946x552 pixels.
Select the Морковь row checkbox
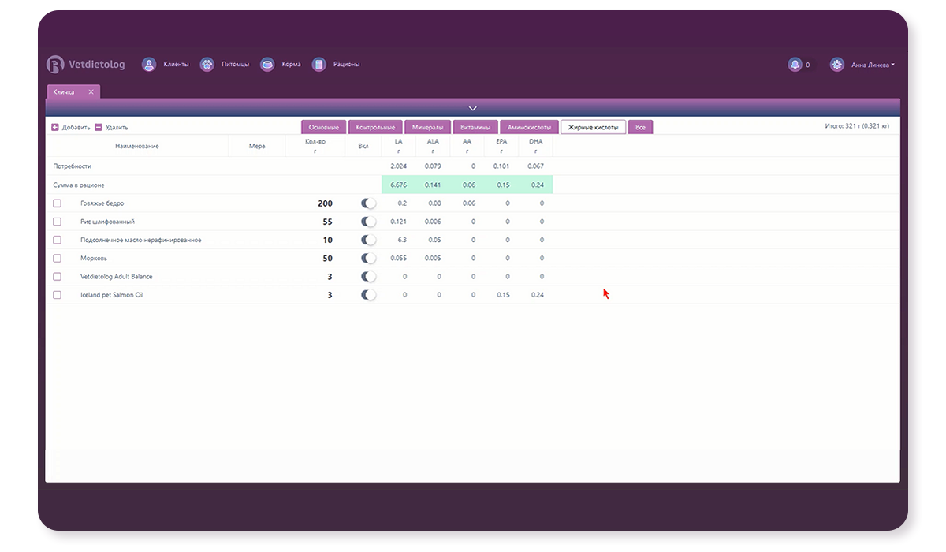coord(57,259)
